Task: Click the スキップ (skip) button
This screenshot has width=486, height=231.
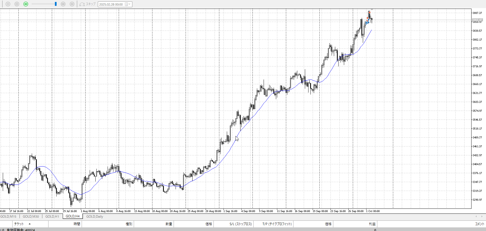Action: click(88, 4)
